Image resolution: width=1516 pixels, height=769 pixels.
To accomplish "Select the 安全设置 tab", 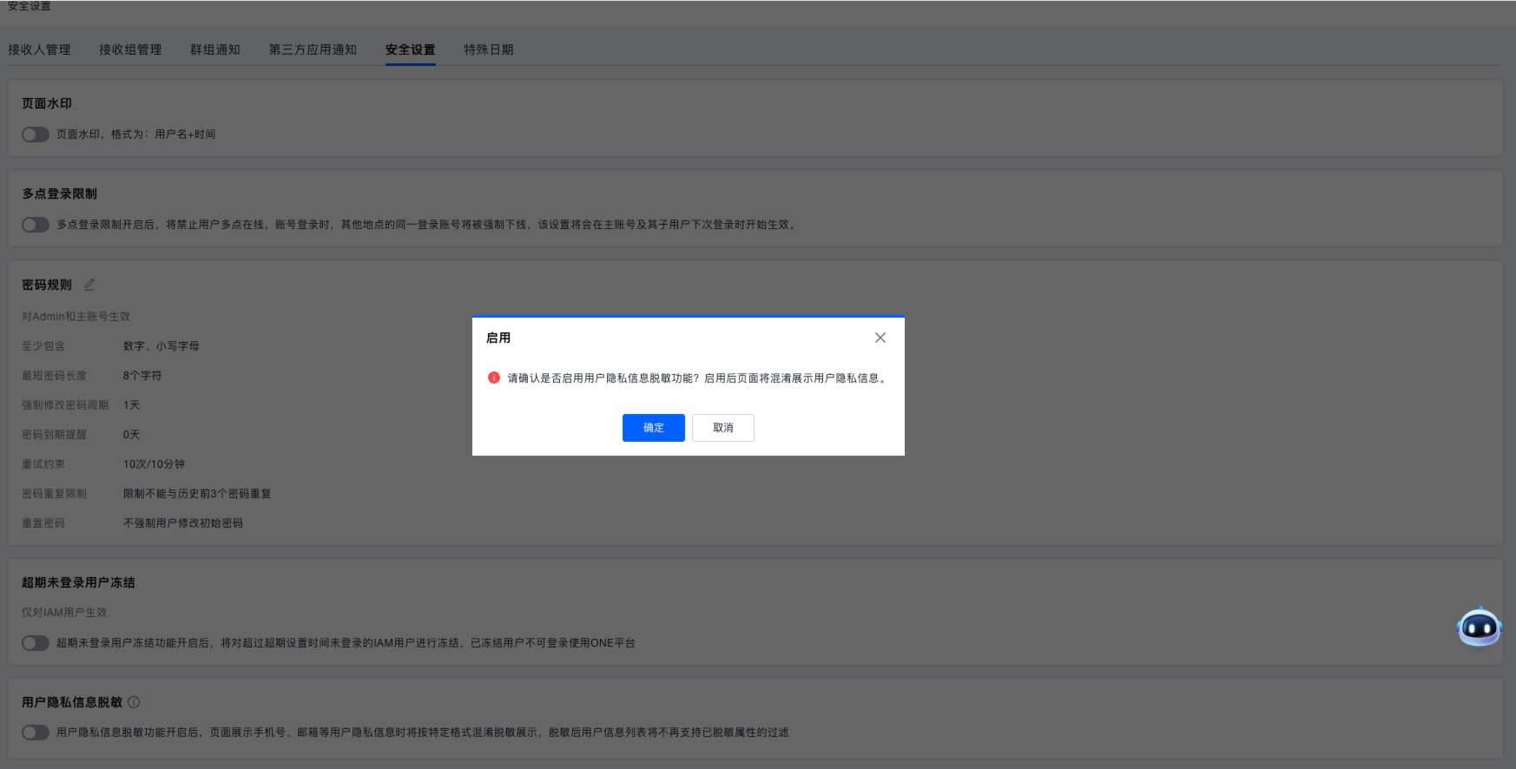I will 410,49.
